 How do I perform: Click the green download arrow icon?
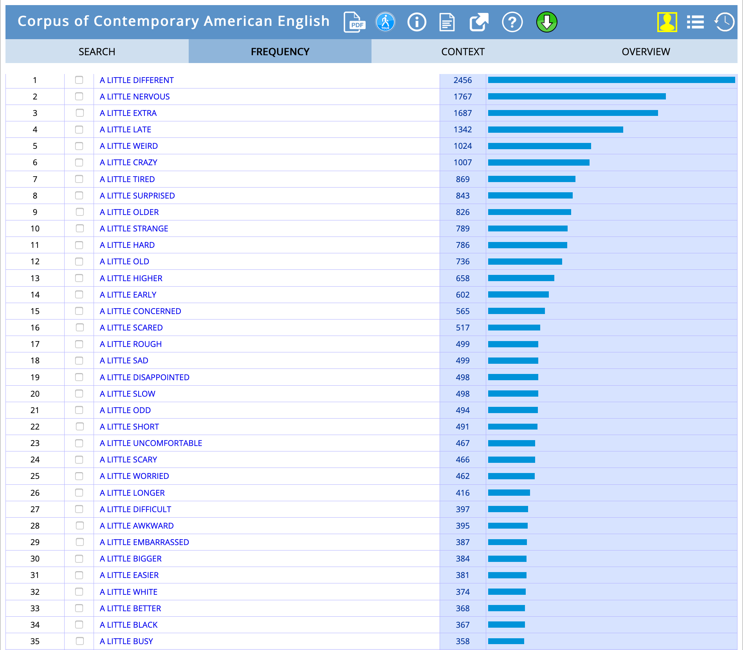pyautogui.click(x=546, y=22)
